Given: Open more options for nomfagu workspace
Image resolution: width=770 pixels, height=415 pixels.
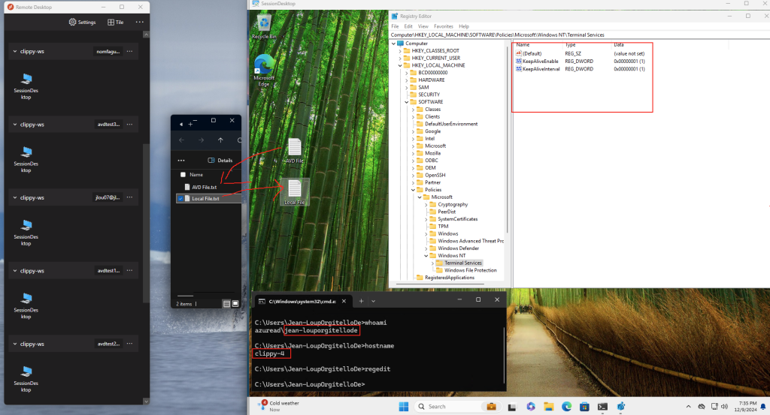Looking at the screenshot, I should pos(129,52).
